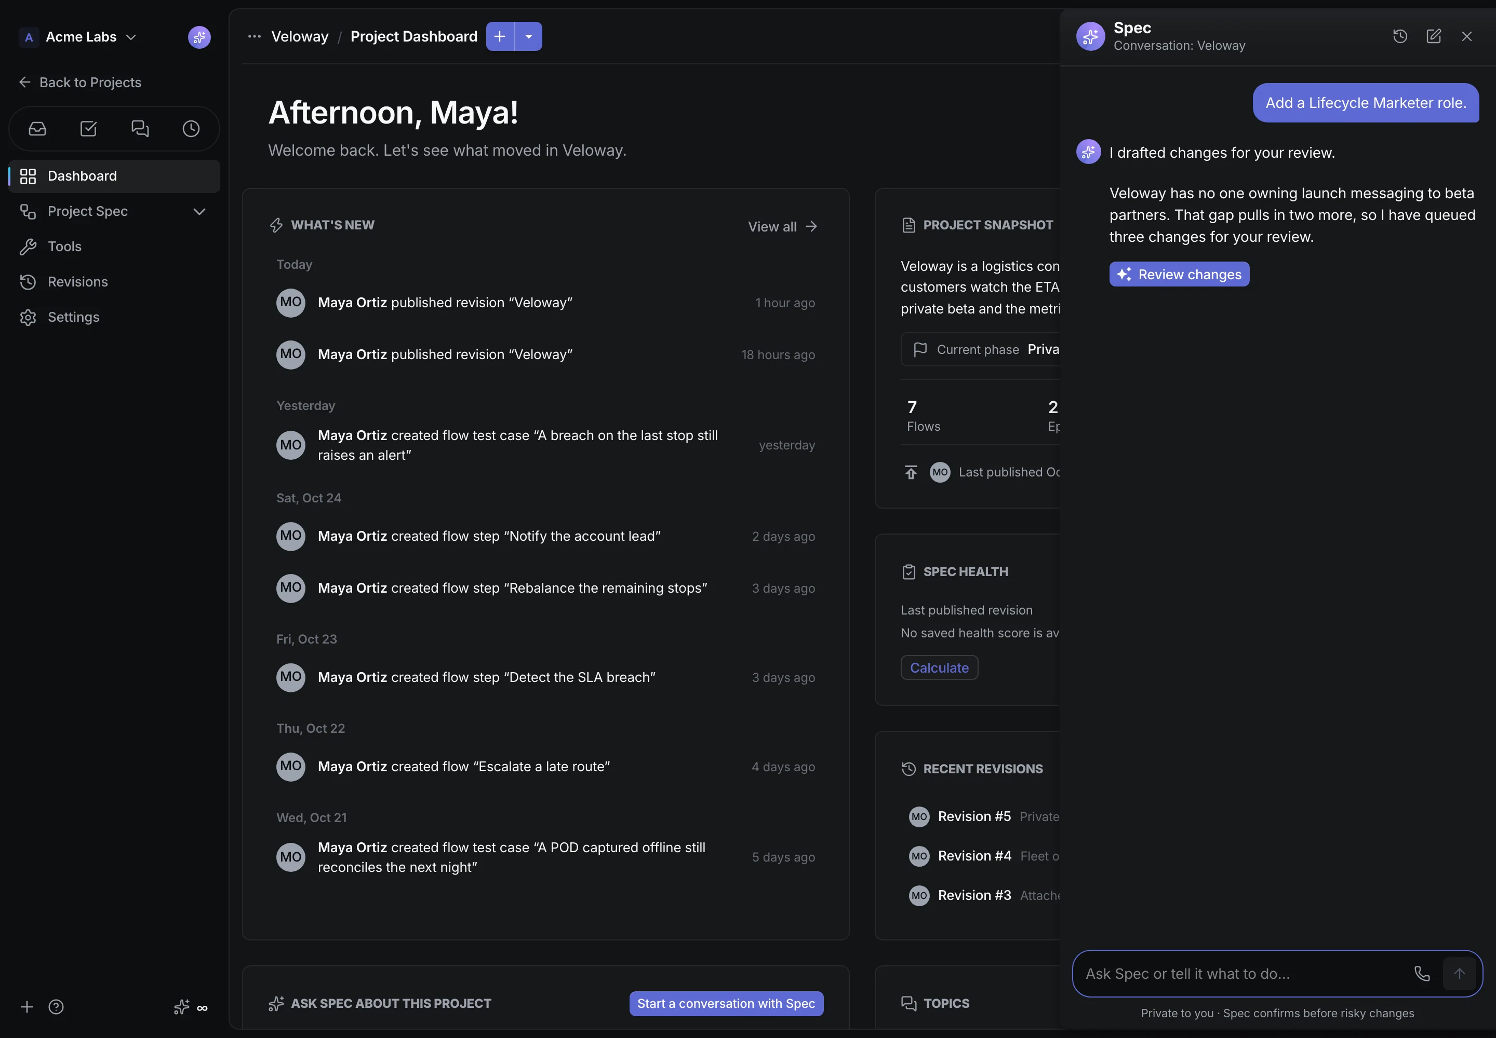Open Revisions in the sidebar
Viewport: 1496px width, 1038px height.
(x=114, y=282)
